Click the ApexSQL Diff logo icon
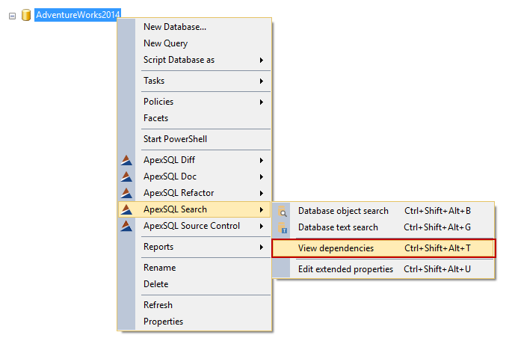 tap(126, 160)
